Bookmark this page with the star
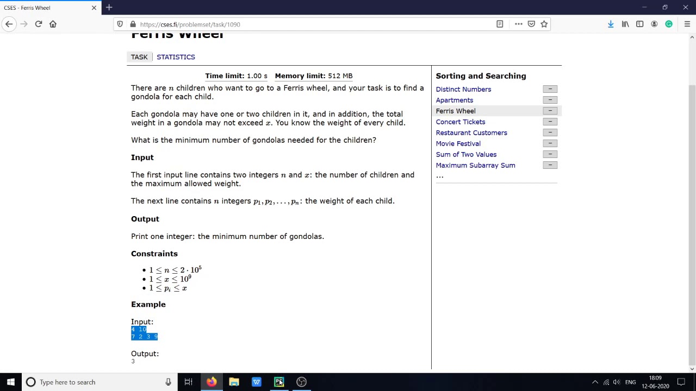Image resolution: width=696 pixels, height=391 pixels. click(544, 24)
